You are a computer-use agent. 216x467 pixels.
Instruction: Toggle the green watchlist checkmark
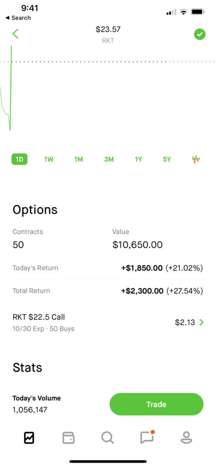200,34
